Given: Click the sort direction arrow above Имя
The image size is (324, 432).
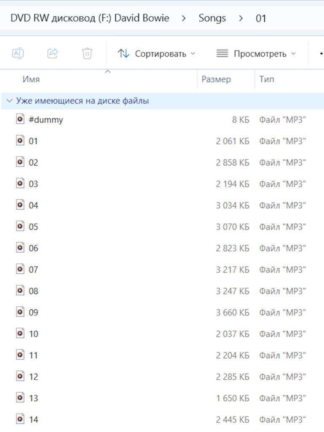Looking at the screenshot, I should (108, 72).
